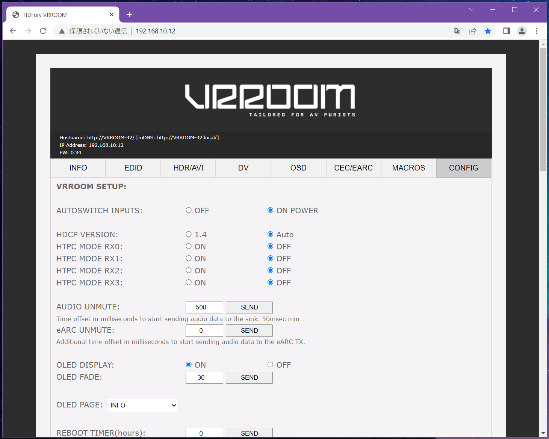The width and height of the screenshot is (549, 439).
Task: Turn HTPC Mode RX2 OFF
Action: pyautogui.click(x=270, y=270)
